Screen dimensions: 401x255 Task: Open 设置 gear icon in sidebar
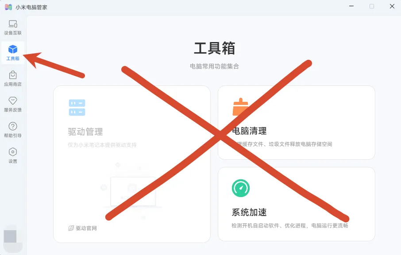tap(13, 152)
